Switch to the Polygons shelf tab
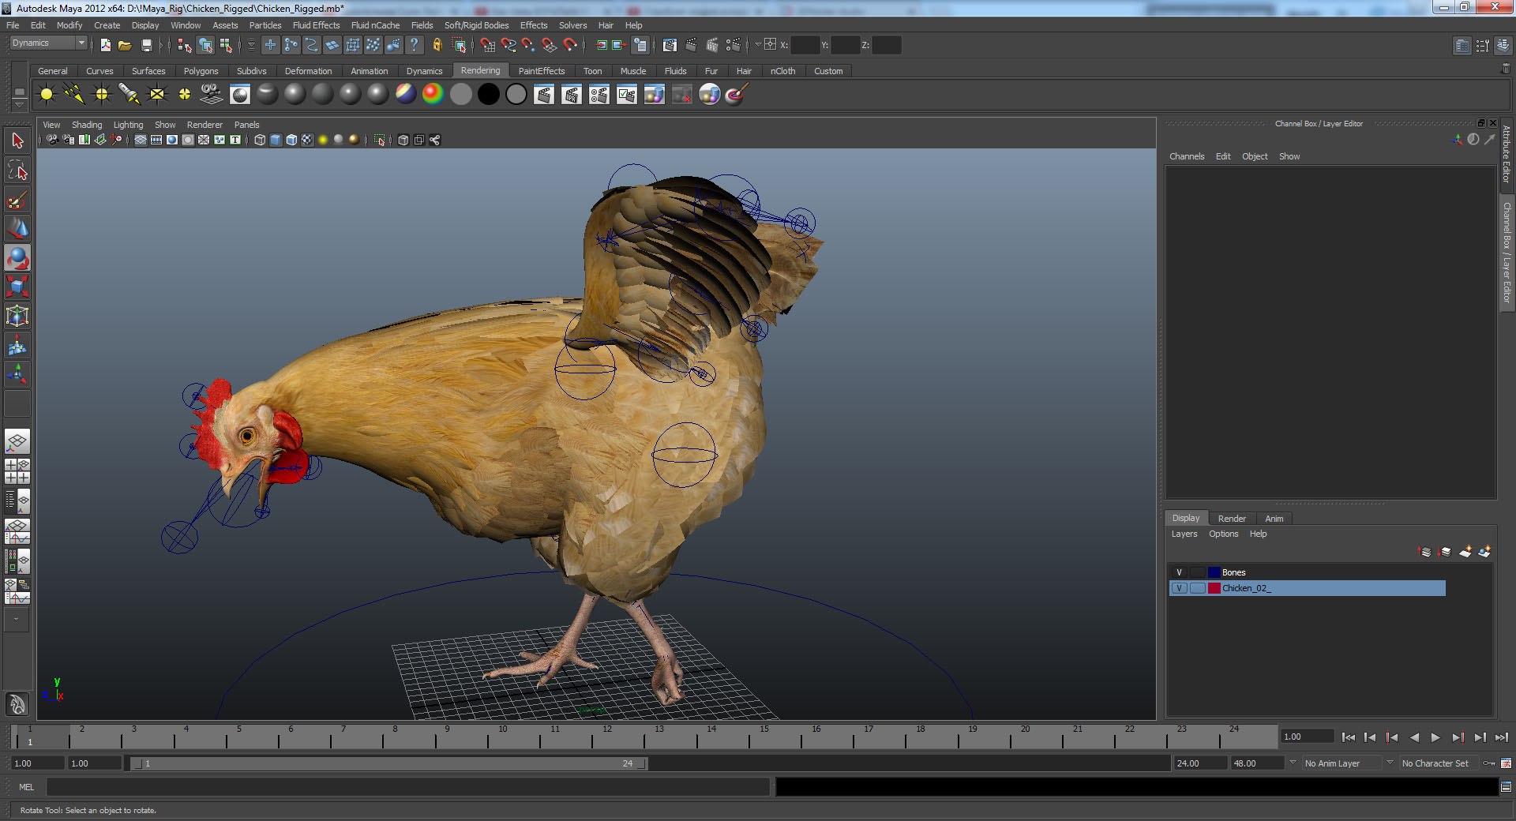The image size is (1516, 821). click(x=201, y=71)
